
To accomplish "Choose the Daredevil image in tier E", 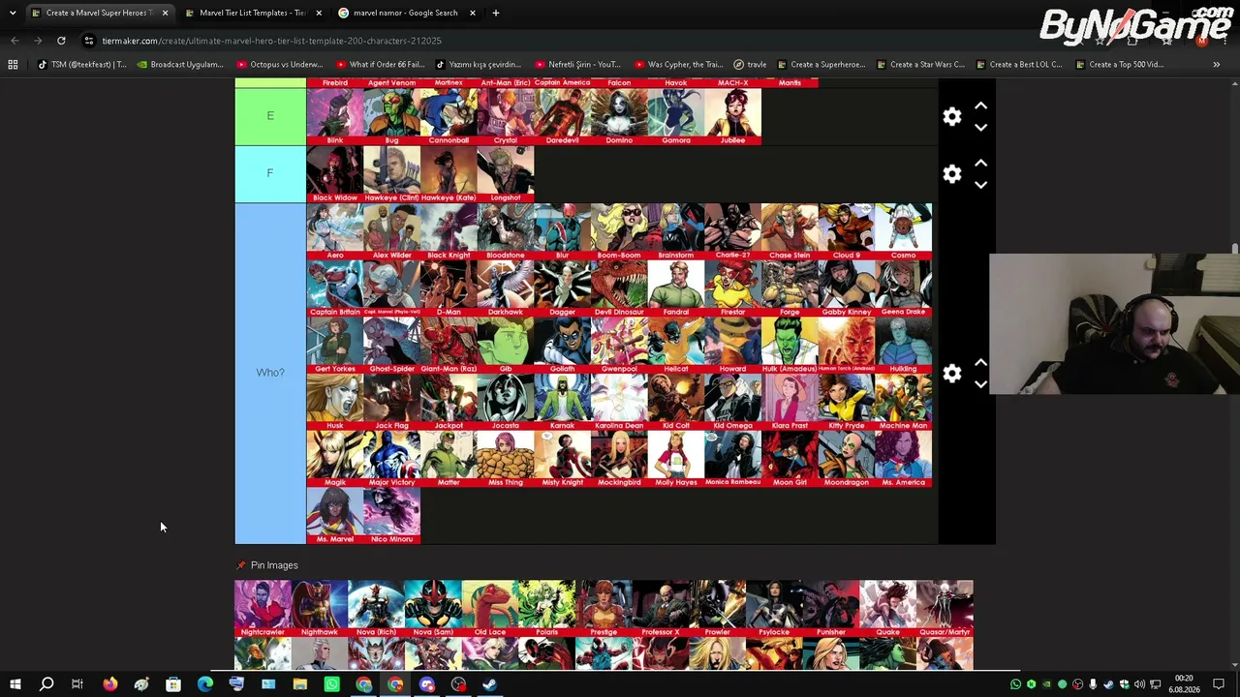I will click(563, 117).
